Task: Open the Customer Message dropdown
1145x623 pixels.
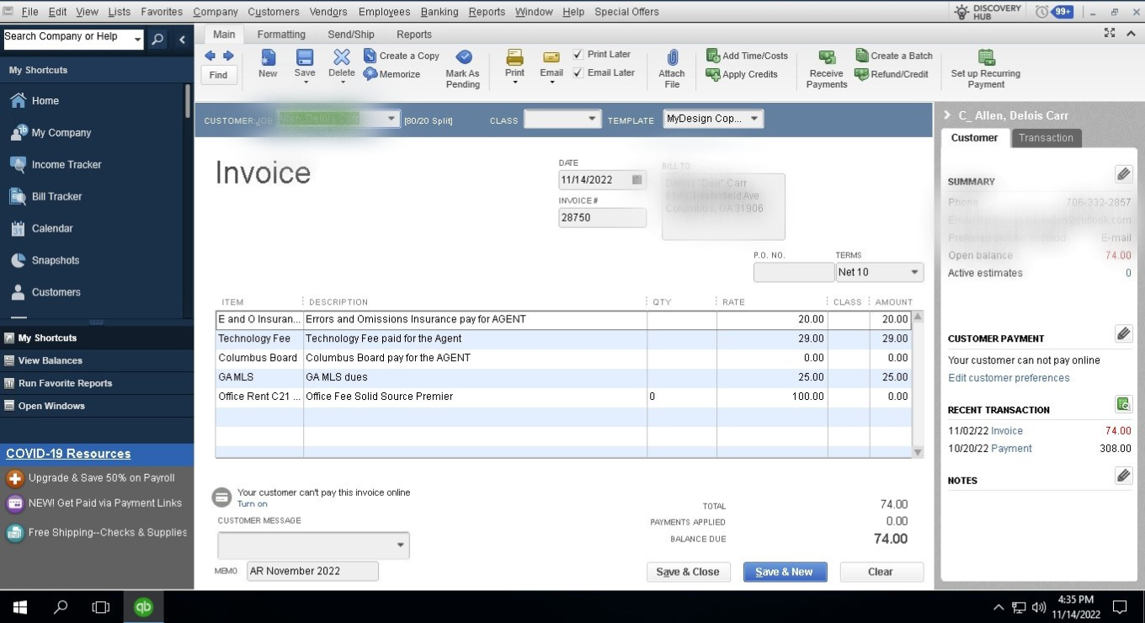Action: point(400,545)
